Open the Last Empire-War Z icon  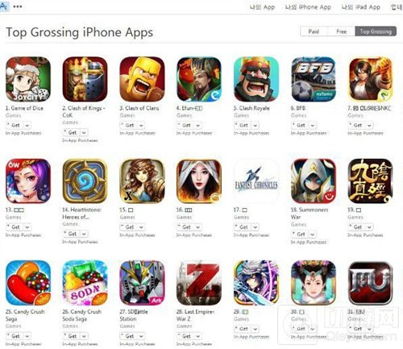(199, 283)
